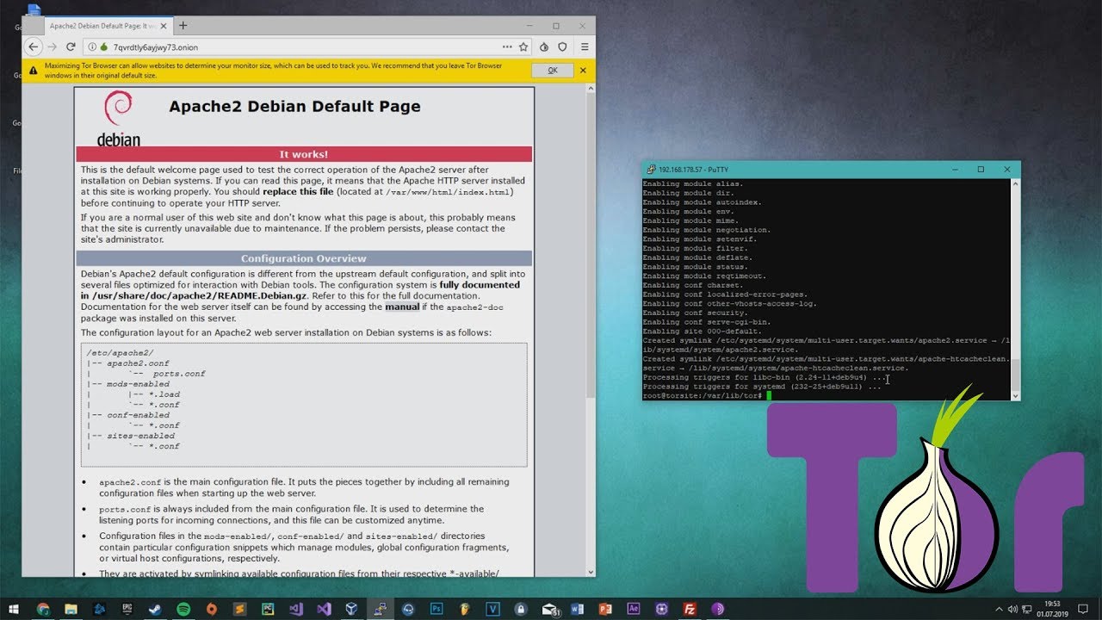Image resolution: width=1102 pixels, height=620 pixels.
Task: Click the Tor Browser page vertical scrollbar
Action: 591,332
